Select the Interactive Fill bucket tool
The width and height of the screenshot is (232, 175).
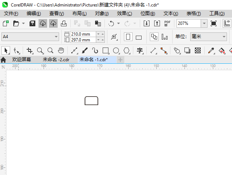(x=222, y=51)
